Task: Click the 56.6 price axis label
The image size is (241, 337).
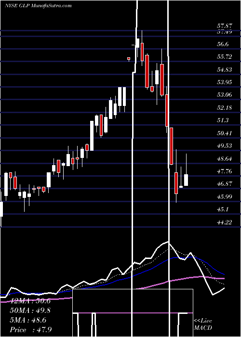Action: (223, 44)
